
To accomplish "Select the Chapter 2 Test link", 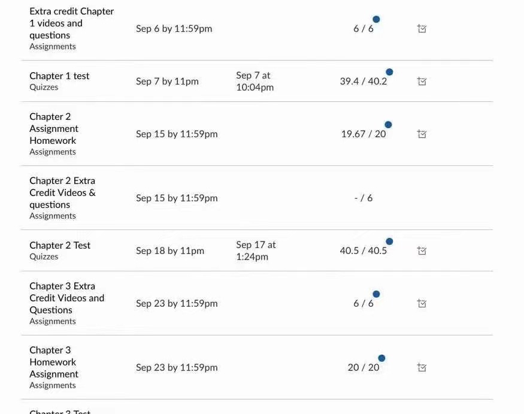I will tap(60, 245).
